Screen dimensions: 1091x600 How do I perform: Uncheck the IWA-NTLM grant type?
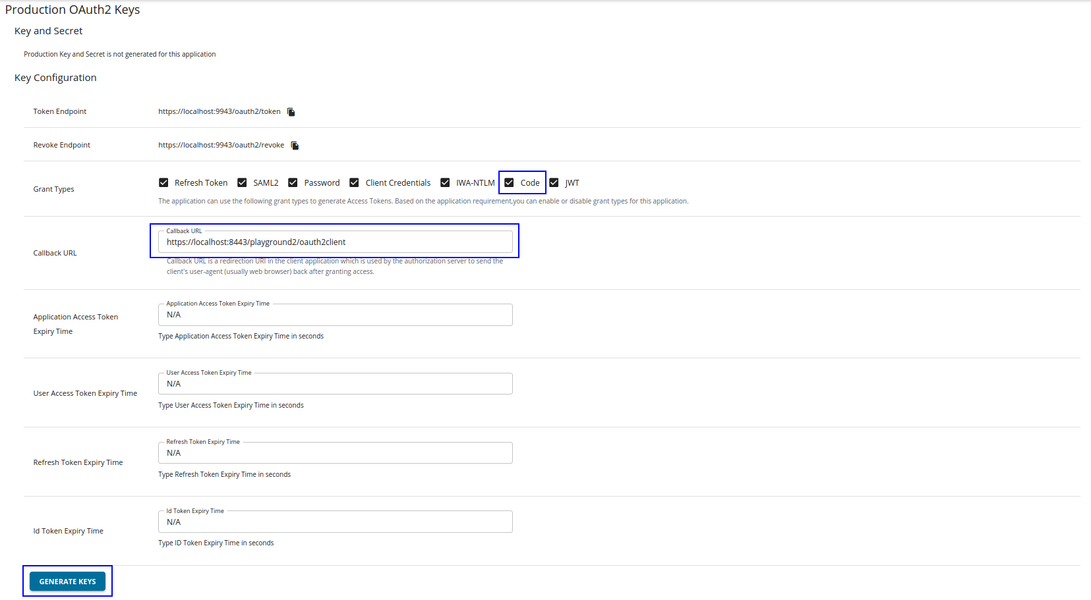(445, 182)
